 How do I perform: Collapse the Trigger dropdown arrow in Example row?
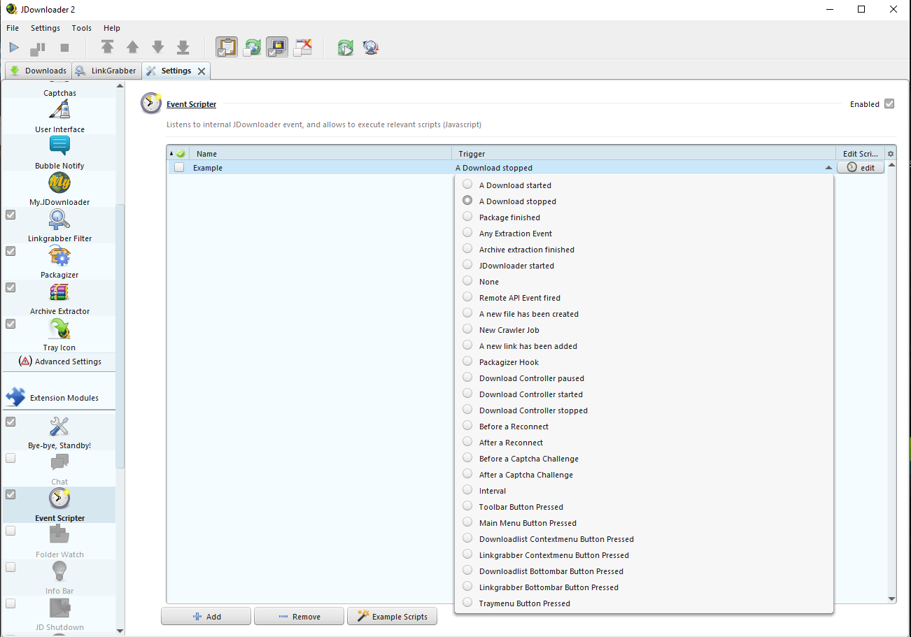tap(828, 168)
